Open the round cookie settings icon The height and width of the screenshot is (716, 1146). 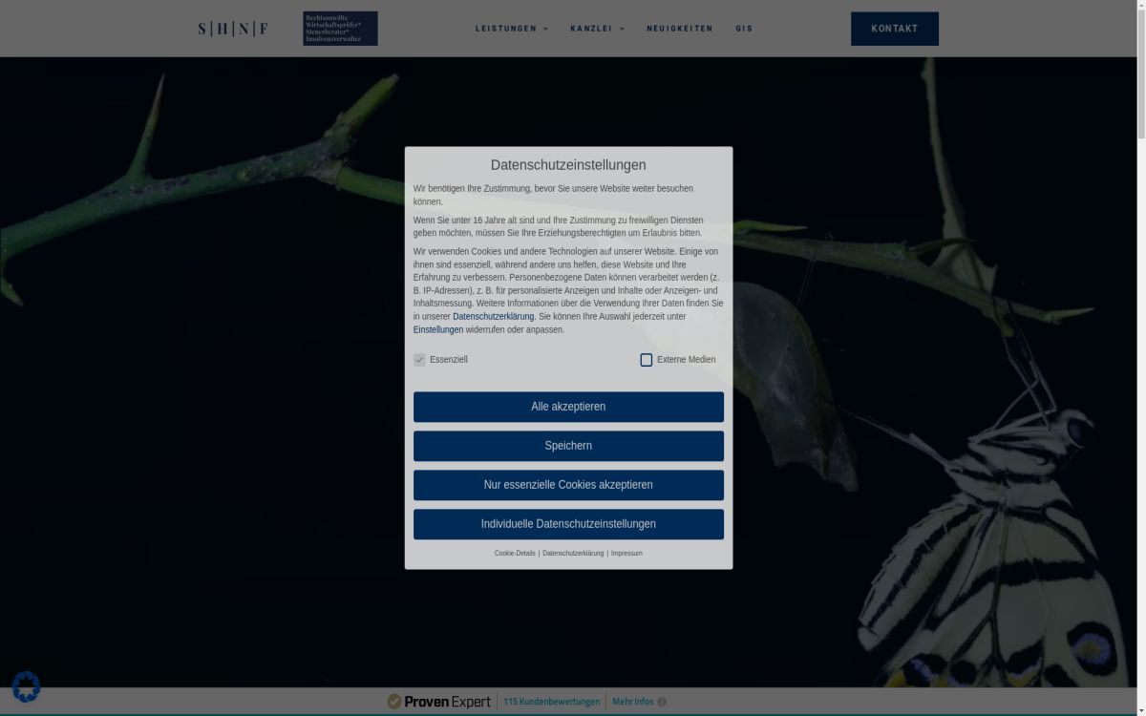(26, 686)
